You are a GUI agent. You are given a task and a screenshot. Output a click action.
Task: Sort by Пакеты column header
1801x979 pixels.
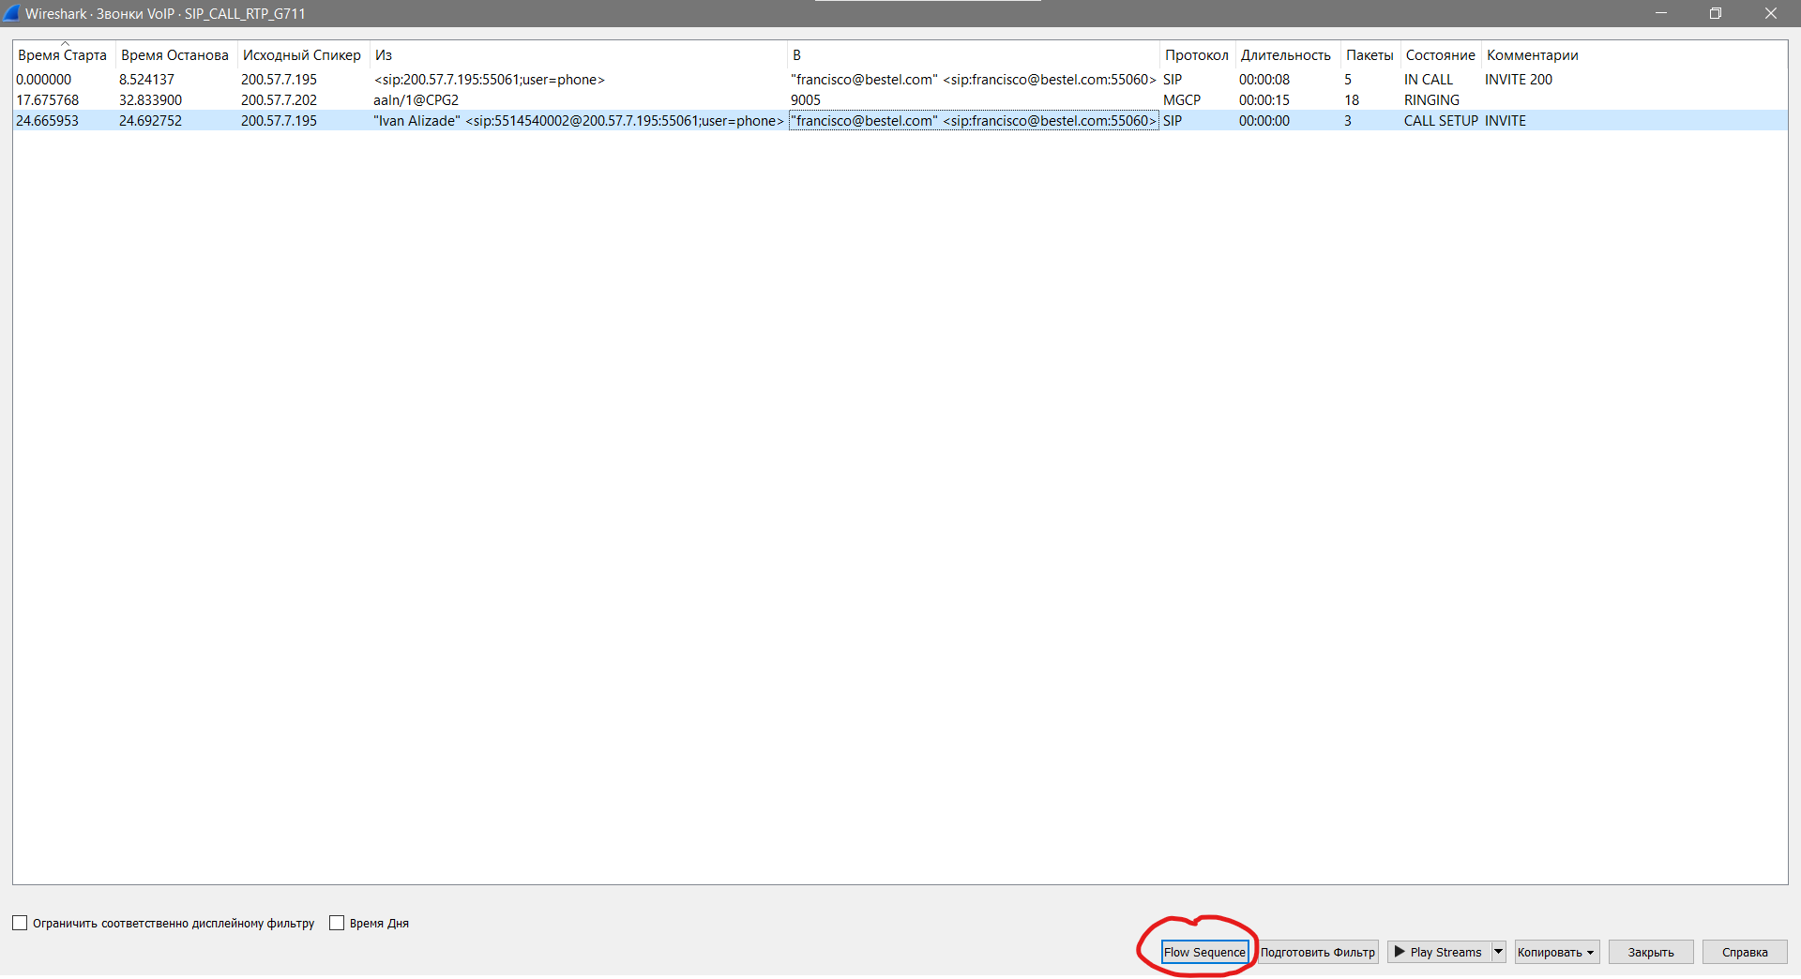(1370, 55)
